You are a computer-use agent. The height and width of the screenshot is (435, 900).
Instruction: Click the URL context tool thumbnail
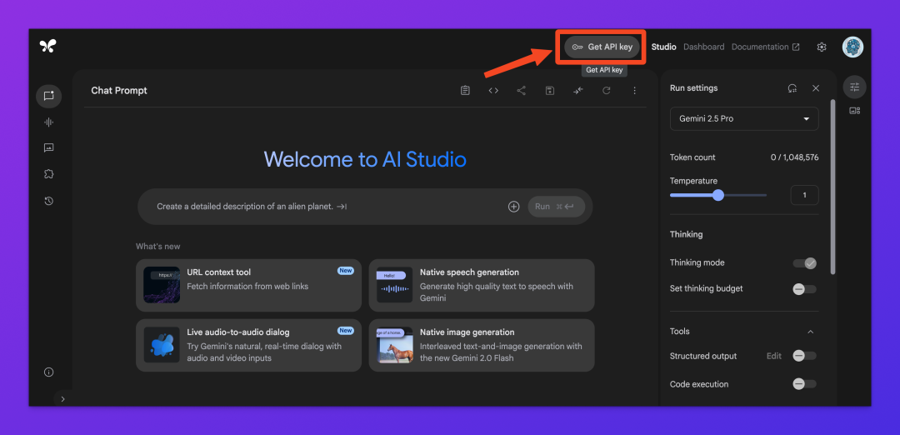[x=162, y=285]
